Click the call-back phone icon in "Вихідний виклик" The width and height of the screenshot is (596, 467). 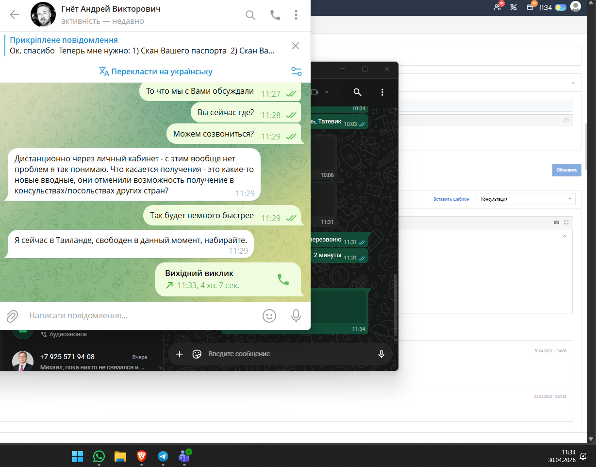pyautogui.click(x=283, y=279)
